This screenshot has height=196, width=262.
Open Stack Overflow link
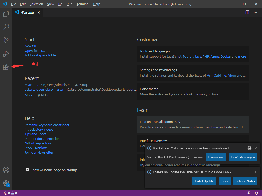[x=36, y=148]
